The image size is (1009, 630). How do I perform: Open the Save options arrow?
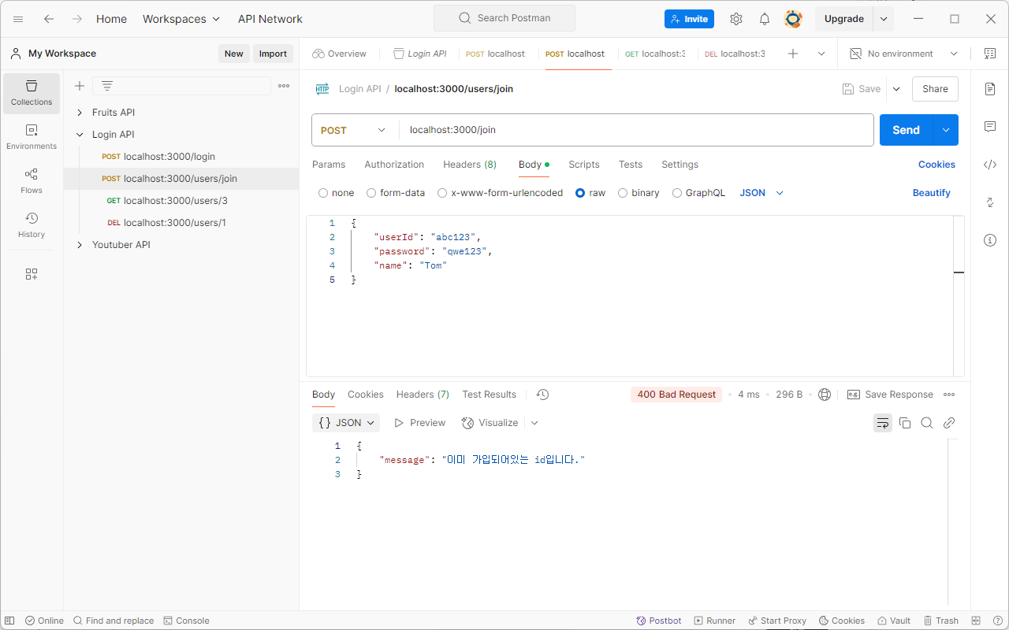coord(896,89)
